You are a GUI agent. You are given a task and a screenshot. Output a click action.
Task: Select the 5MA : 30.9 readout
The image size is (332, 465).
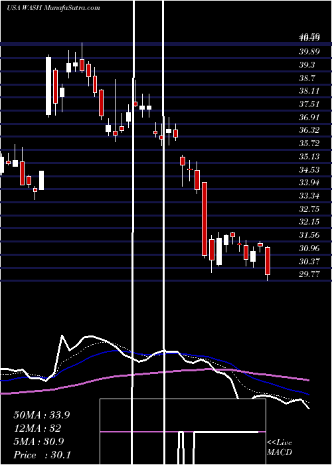click(x=39, y=442)
